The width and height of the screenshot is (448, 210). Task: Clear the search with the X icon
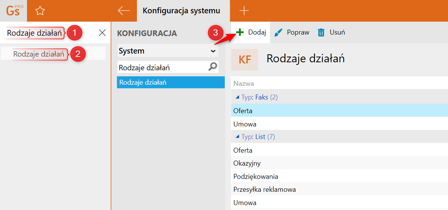(102, 33)
